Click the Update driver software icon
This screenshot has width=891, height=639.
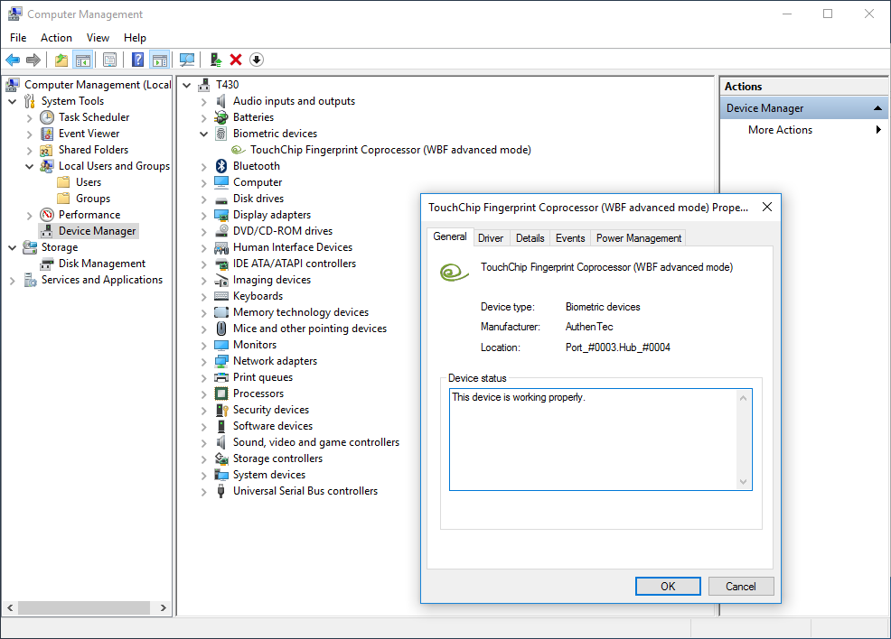pyautogui.click(x=215, y=60)
